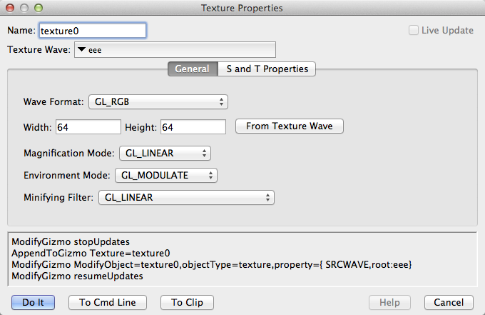
Task: Expand the Magnification Mode dropdown
Action: 163,153
